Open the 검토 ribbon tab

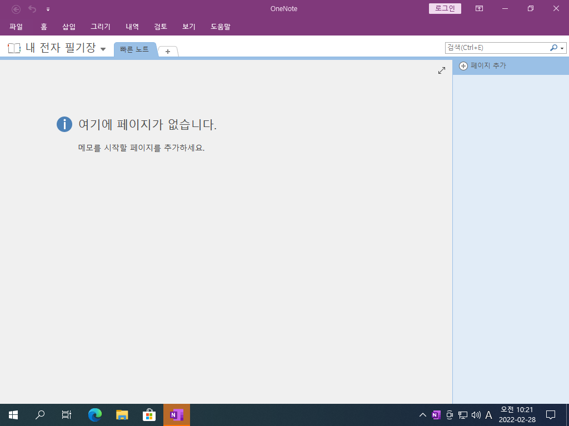[161, 27]
